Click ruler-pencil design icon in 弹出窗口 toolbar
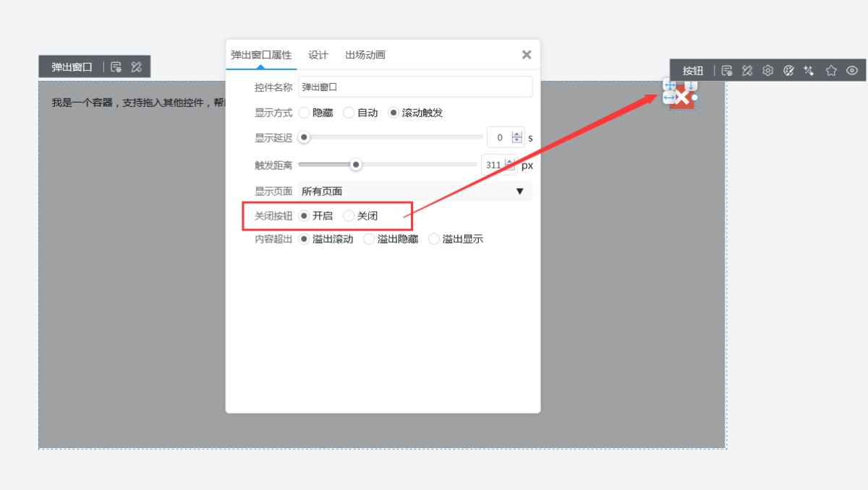The width and height of the screenshot is (868, 490). (137, 67)
